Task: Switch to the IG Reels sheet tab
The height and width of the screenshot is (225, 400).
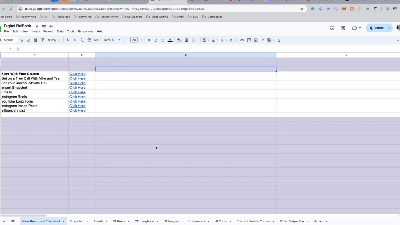Action: (x=119, y=221)
